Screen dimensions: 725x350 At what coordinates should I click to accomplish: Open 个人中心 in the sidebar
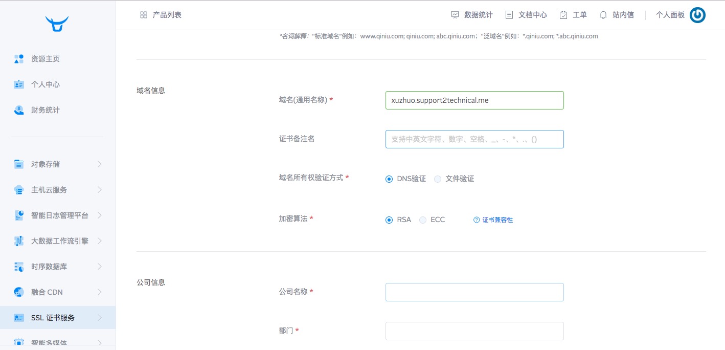45,84
